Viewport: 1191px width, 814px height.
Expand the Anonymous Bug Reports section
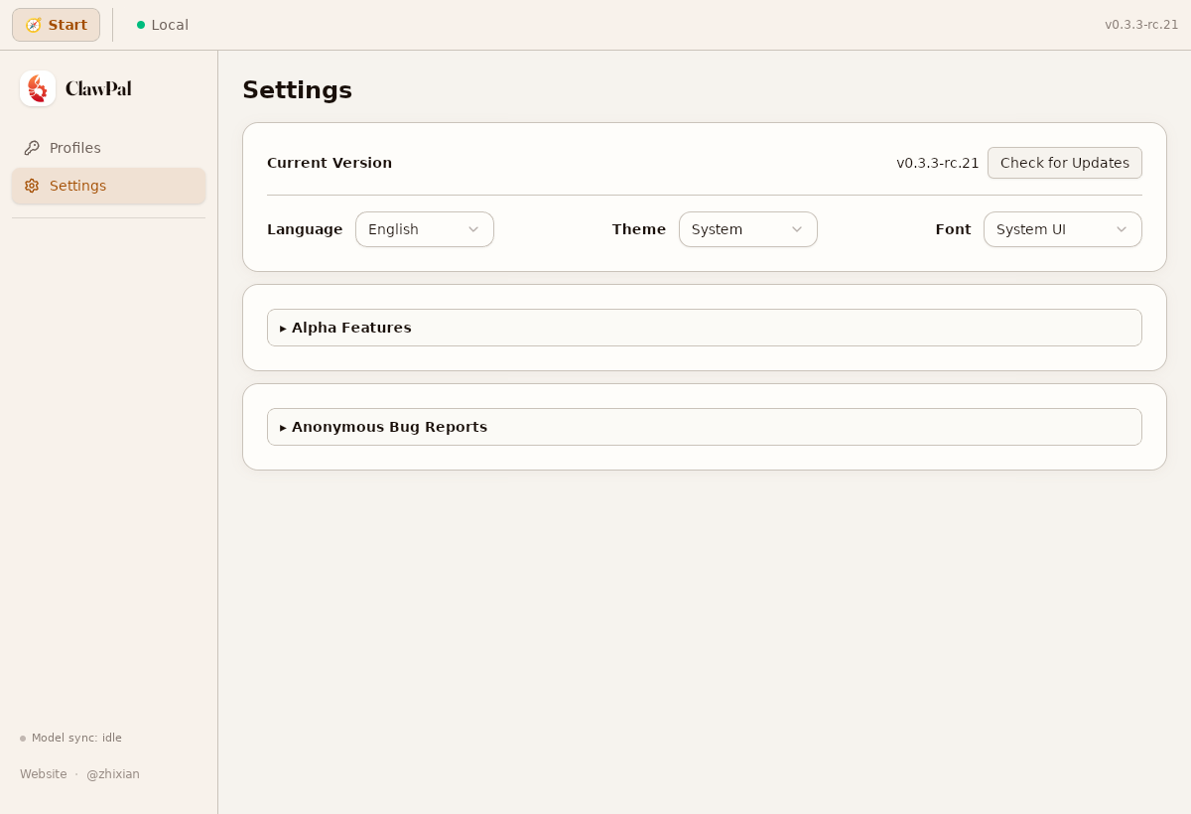click(705, 427)
